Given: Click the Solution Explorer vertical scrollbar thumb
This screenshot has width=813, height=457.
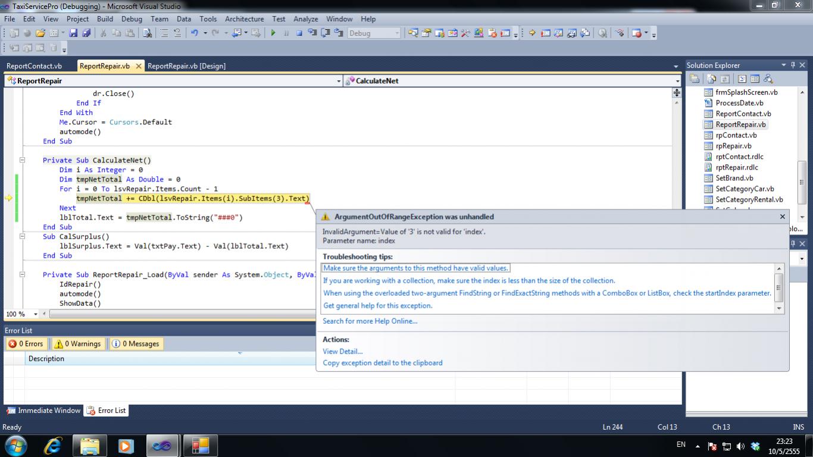Looking at the screenshot, I should pos(802,182).
